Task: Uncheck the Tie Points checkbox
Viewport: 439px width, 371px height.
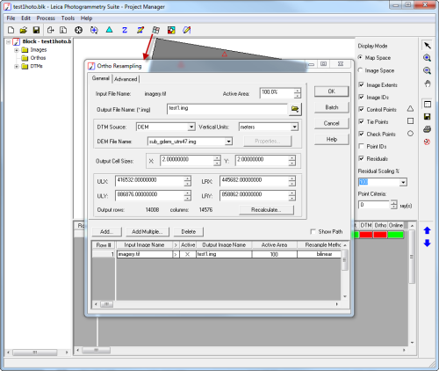Action: (362, 121)
